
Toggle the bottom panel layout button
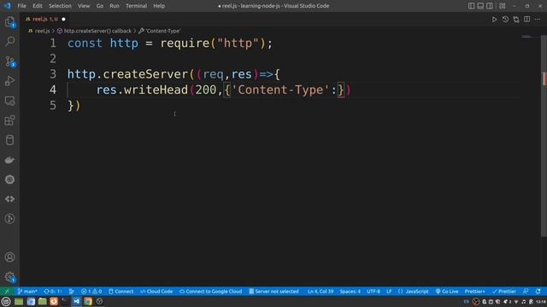click(480, 6)
